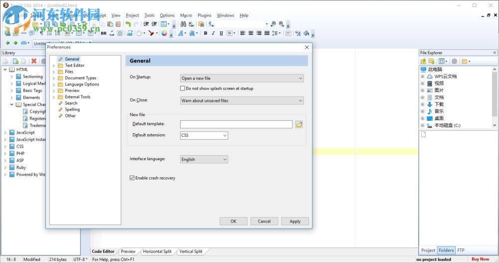Click the Buy Now link
Image resolution: width=499 pixels, height=263 pixels.
pos(480,259)
